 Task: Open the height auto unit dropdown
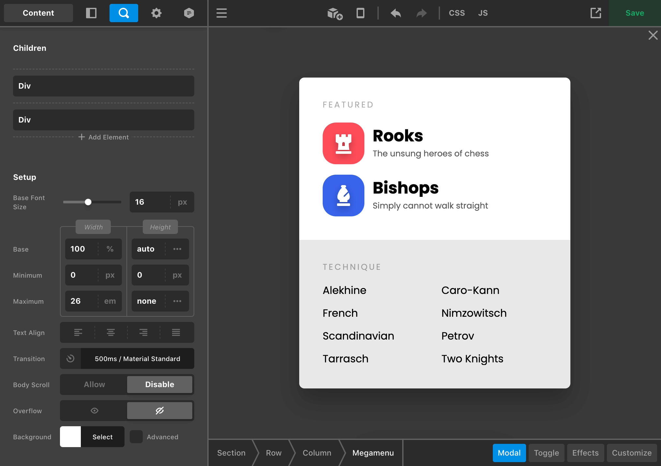tap(177, 249)
